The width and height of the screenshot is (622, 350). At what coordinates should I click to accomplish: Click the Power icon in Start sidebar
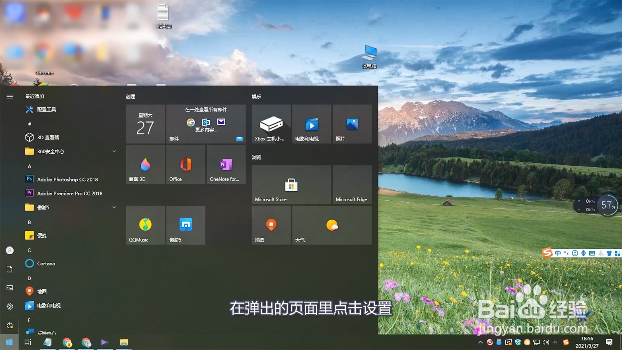[10, 325]
